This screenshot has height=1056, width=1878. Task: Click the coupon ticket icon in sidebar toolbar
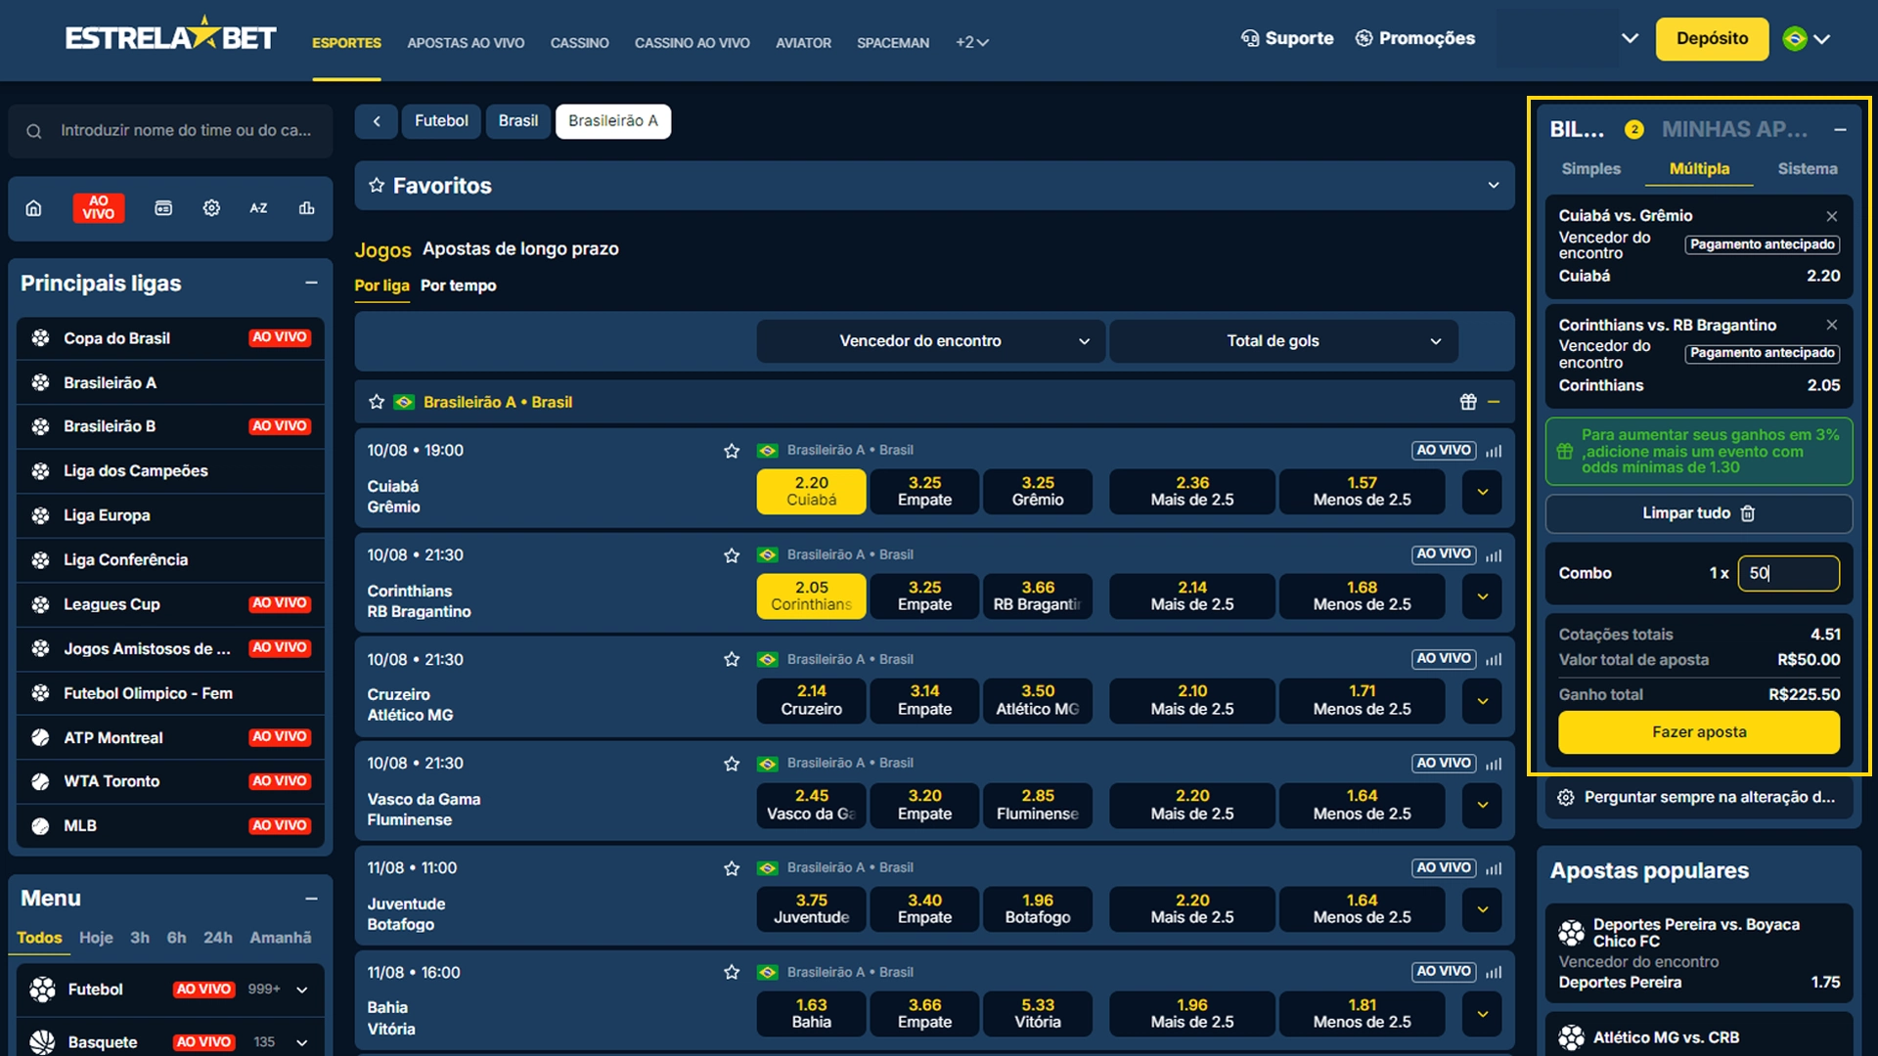point(163,208)
